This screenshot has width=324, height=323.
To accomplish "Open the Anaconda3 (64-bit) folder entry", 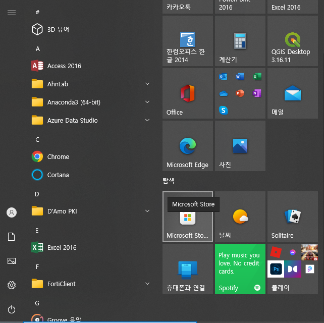I will [90, 102].
